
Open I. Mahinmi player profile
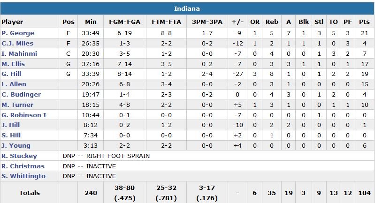19,54
